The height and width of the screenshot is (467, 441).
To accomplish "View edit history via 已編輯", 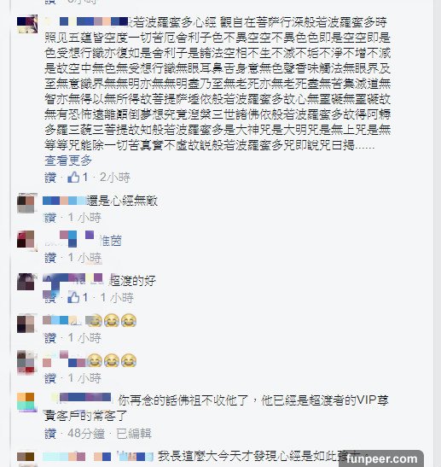I will (134, 434).
